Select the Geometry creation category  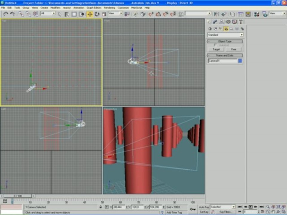click(210, 29)
